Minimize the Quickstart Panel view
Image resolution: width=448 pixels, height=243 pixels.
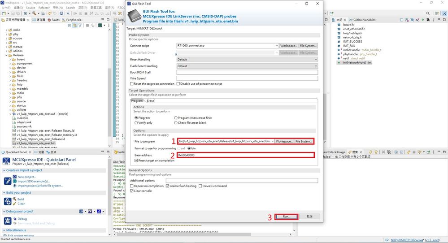click(103, 152)
